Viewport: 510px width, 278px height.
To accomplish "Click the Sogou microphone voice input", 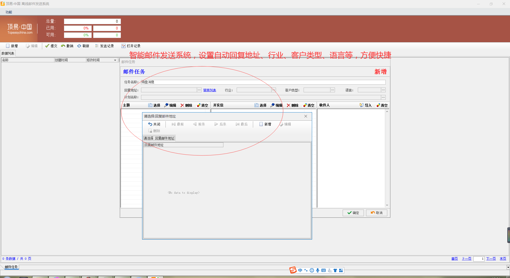I will (x=318, y=270).
